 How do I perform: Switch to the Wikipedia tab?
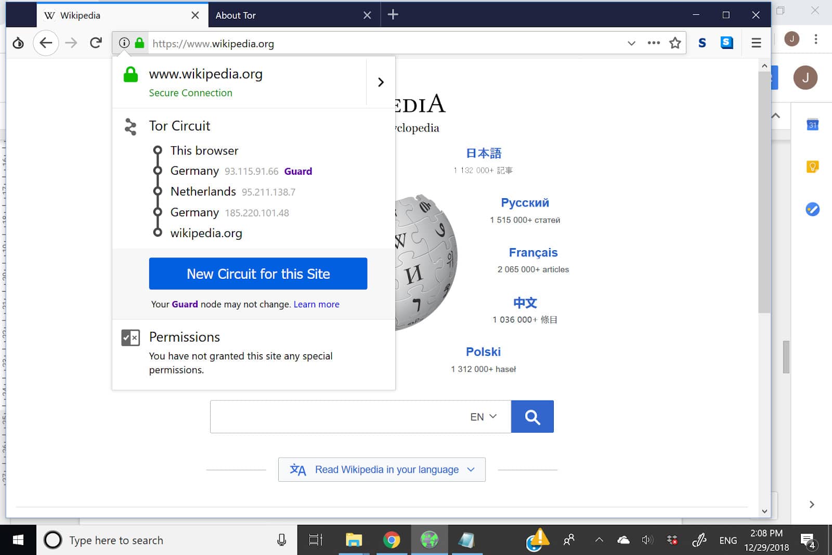(x=122, y=15)
